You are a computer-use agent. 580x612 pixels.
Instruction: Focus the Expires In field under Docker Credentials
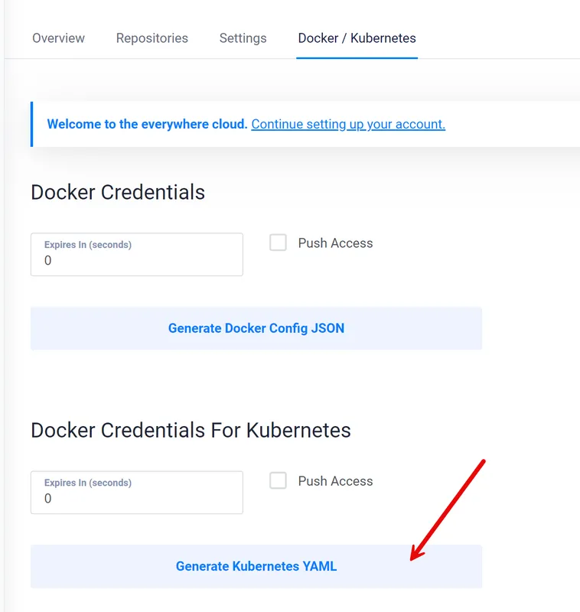[x=136, y=260]
